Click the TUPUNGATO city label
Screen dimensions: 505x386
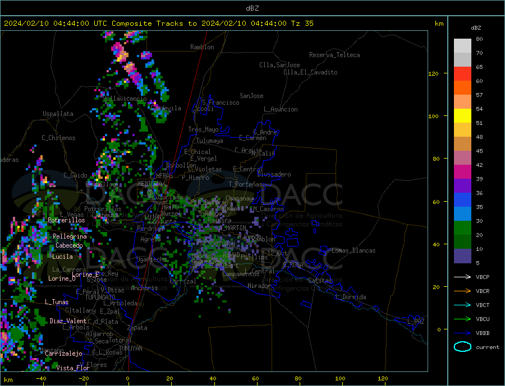point(100,297)
